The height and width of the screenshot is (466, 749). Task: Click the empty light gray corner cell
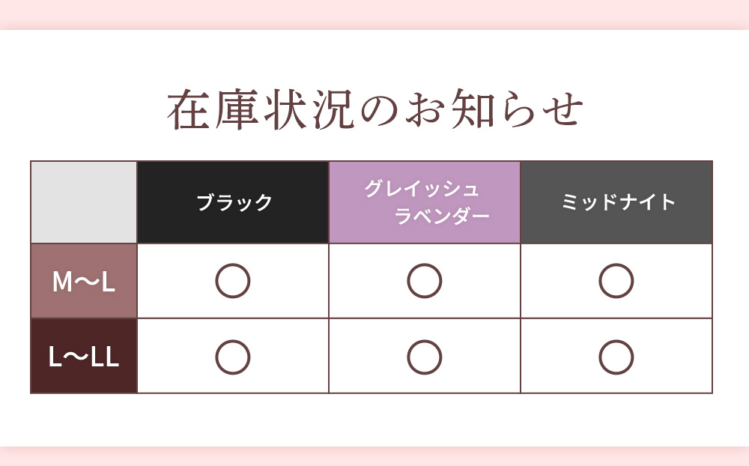(84, 202)
